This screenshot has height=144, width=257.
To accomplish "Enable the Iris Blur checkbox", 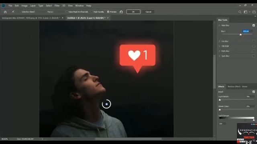I will click(253, 41).
